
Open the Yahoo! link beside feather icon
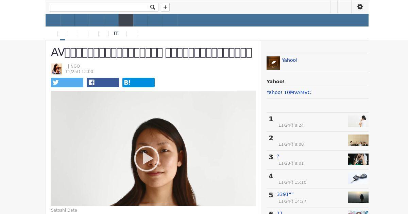coord(290,60)
